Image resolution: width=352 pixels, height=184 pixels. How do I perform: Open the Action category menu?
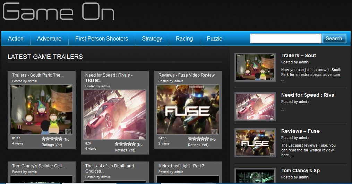[16, 38]
